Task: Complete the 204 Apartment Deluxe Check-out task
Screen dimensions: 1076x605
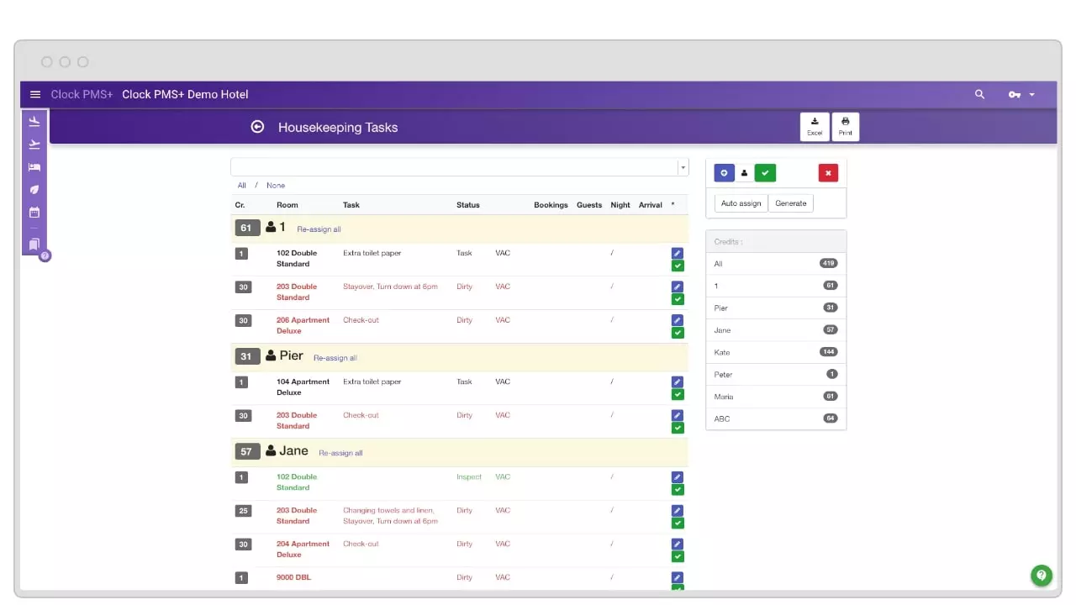Action: click(x=678, y=556)
